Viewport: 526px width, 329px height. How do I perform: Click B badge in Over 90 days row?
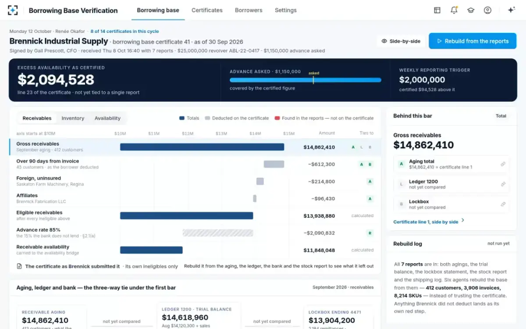tap(370, 164)
